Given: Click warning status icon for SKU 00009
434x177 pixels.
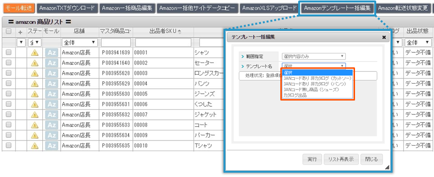Looking at the screenshot, I should pos(35,135).
